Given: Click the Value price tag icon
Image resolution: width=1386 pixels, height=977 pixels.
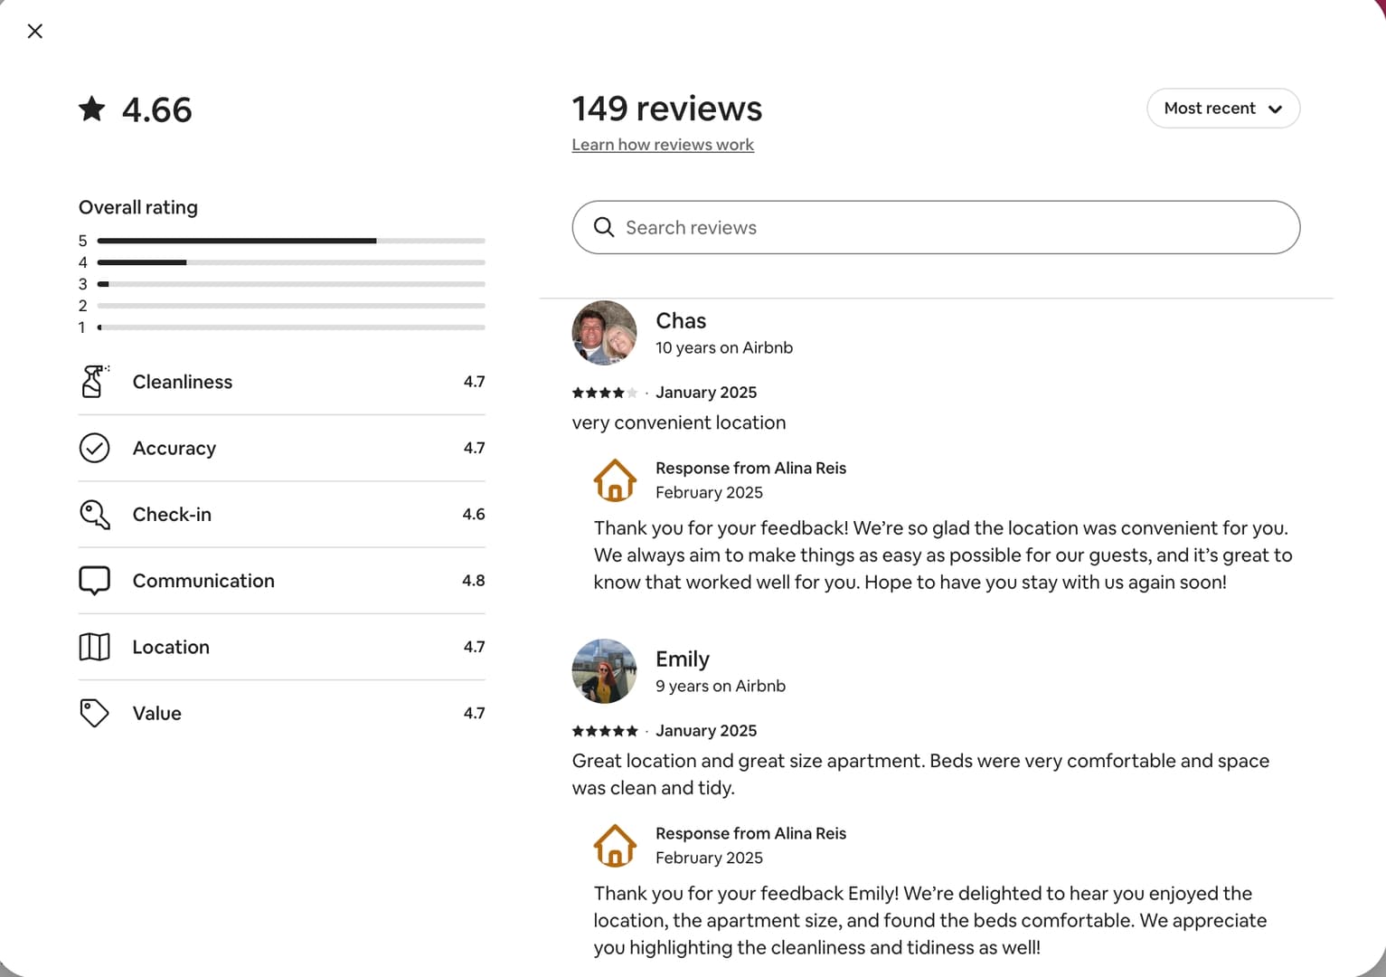Looking at the screenshot, I should pyautogui.click(x=94, y=713).
